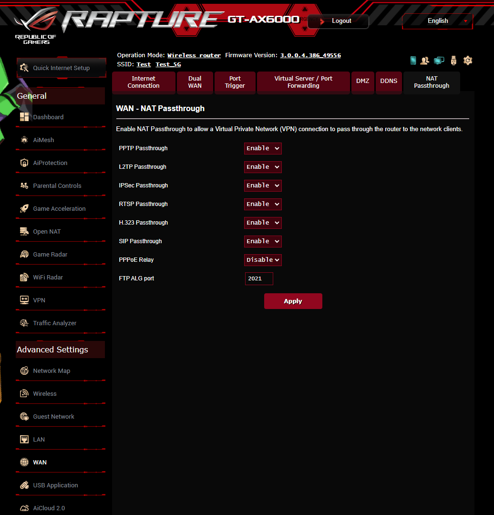Screen dimensions: 494x515
Task: Click the reboot gear icon
Action: click(x=468, y=61)
